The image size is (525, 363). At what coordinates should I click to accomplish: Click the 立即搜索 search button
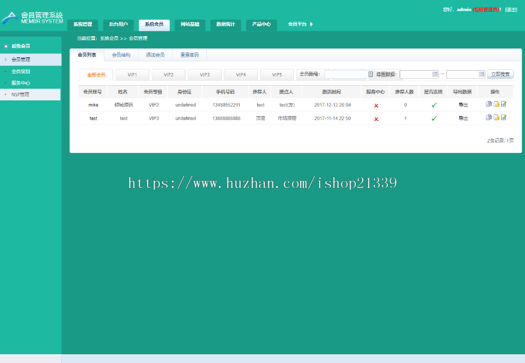click(501, 74)
